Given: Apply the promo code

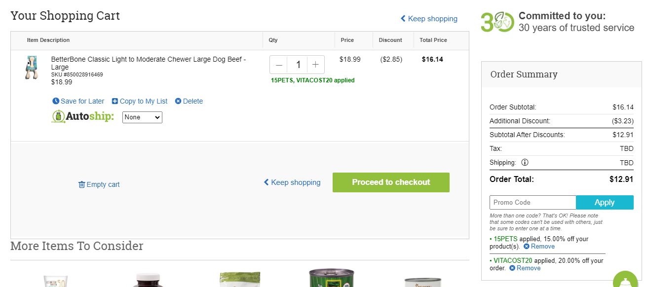Looking at the screenshot, I should [605, 203].
